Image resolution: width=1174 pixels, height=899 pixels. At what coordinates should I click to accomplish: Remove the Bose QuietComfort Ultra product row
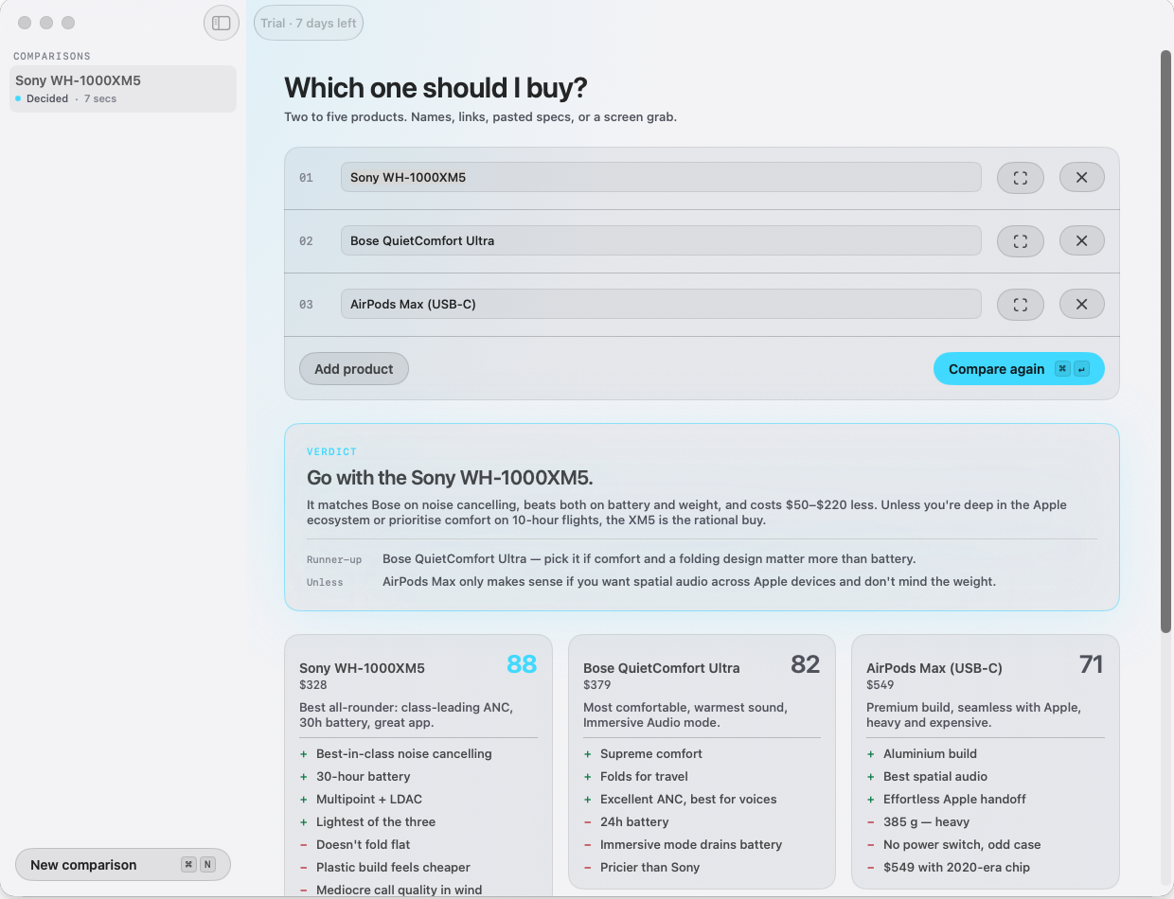coord(1082,240)
